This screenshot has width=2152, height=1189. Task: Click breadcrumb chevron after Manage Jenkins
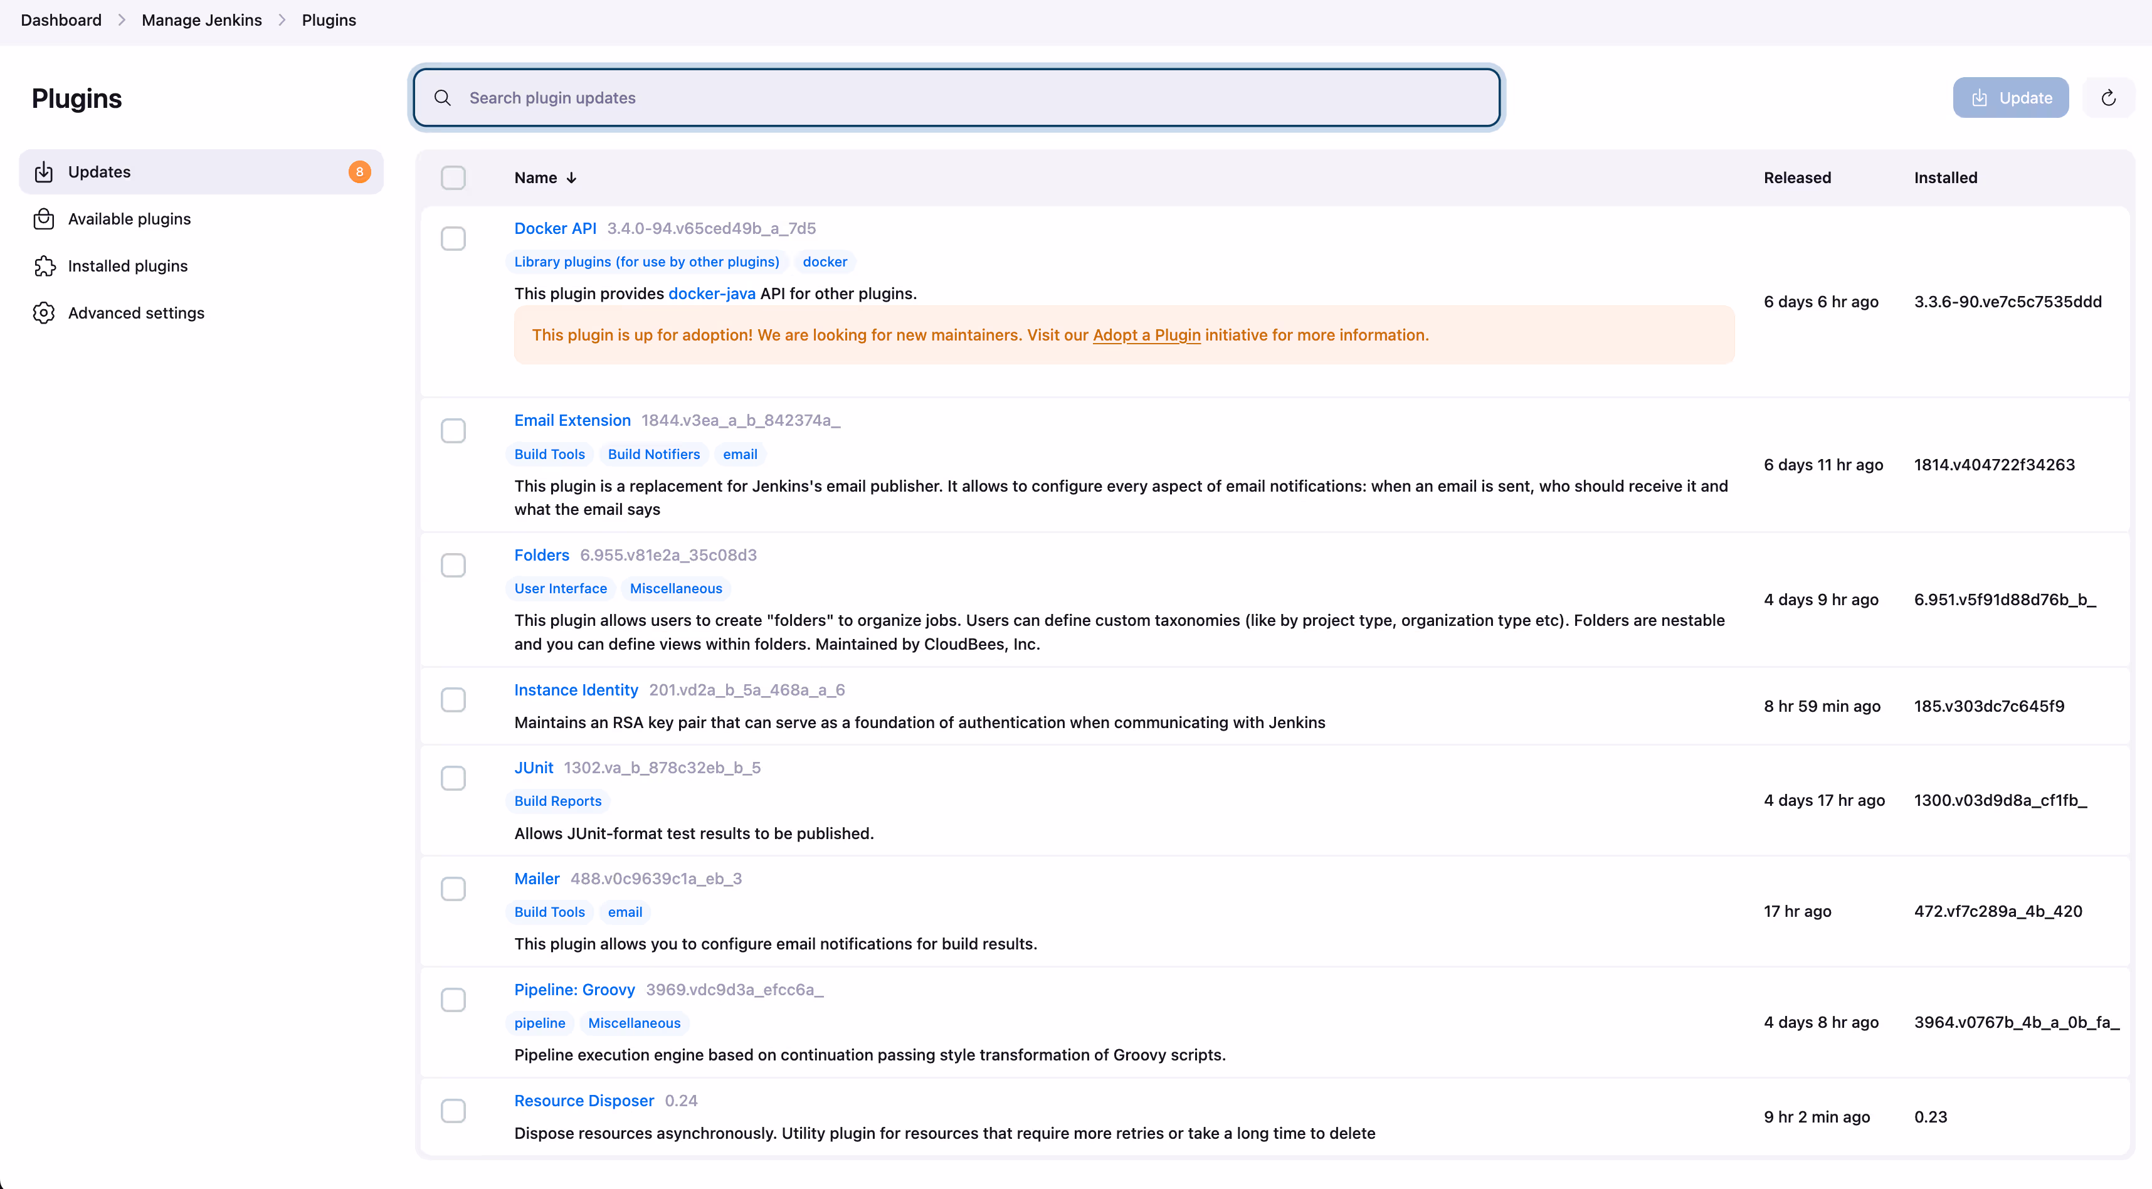pyautogui.click(x=282, y=20)
